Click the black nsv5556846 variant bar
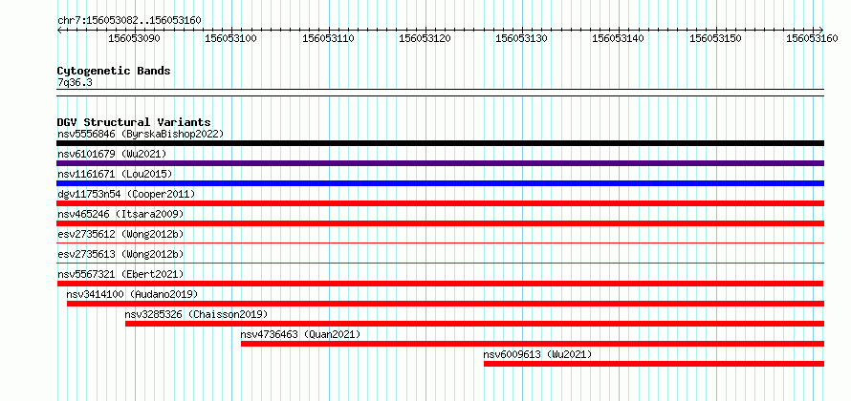851x401 pixels. pos(440,143)
